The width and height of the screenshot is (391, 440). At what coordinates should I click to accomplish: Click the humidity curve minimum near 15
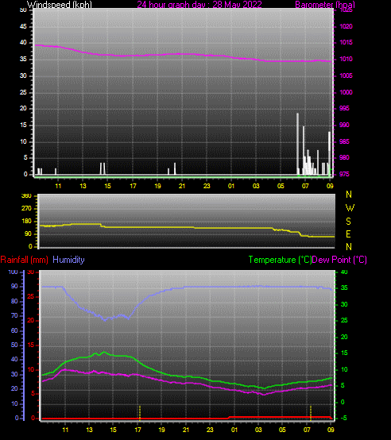point(105,320)
